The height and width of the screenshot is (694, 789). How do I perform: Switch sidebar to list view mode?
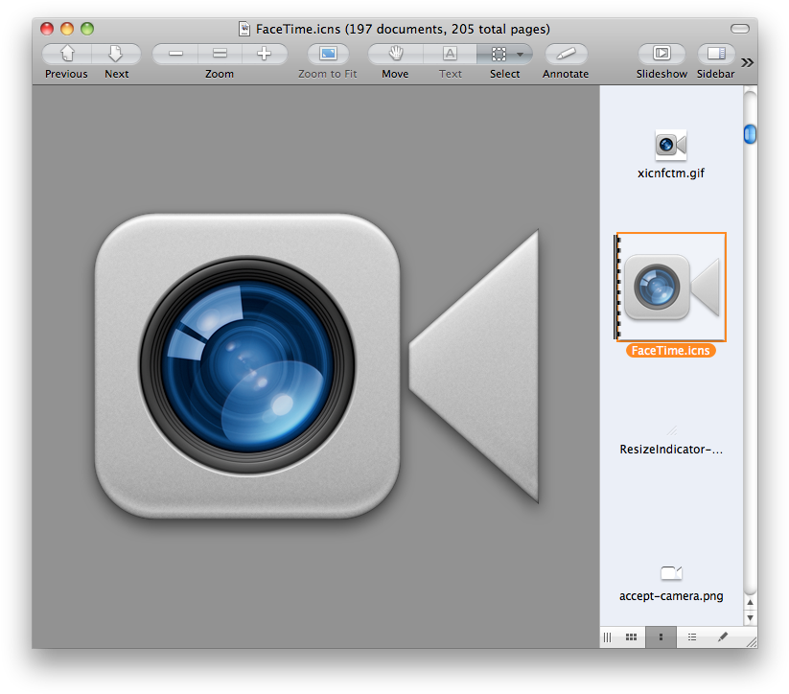691,636
